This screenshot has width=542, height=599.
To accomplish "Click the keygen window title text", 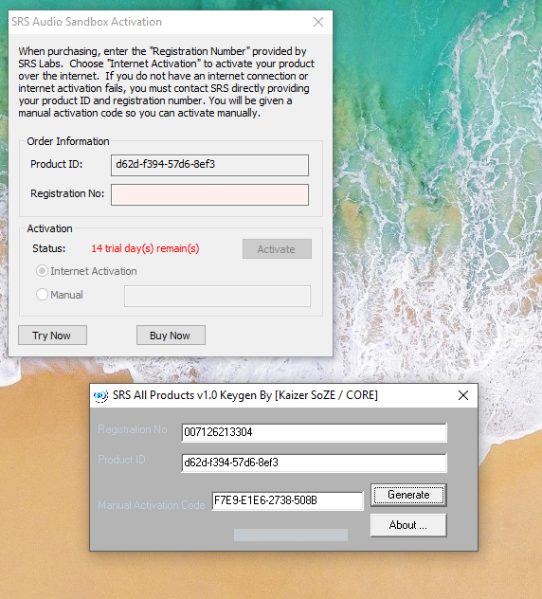I will [x=245, y=395].
